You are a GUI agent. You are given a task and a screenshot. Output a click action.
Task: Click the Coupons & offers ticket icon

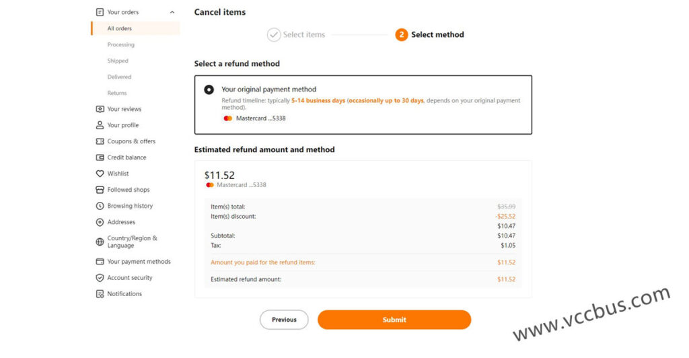point(100,141)
